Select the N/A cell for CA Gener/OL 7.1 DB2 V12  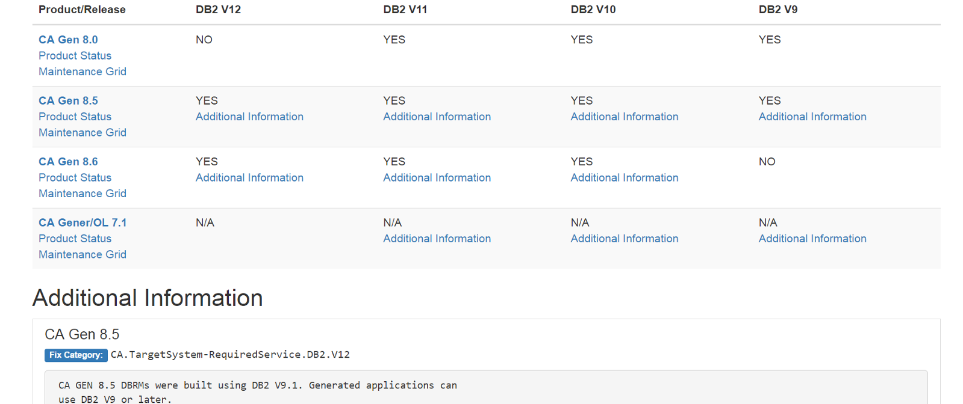tap(205, 222)
